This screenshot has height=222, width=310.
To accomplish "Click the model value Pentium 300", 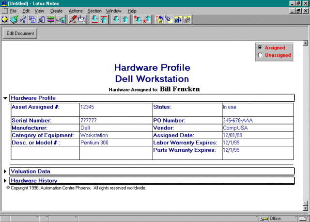I will coord(94,143).
